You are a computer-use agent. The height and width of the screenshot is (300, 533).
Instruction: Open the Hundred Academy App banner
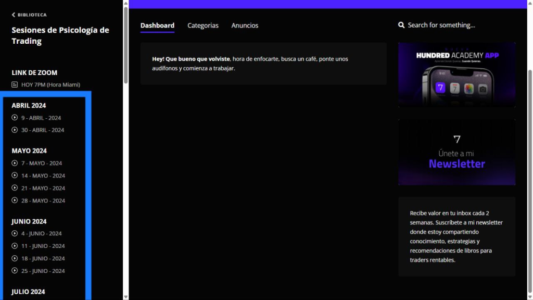click(x=456, y=75)
